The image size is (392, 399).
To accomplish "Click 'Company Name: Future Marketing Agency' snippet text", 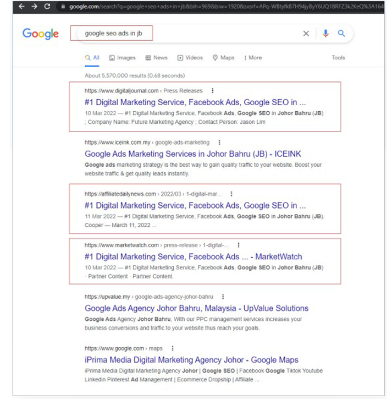I will pos(141,122).
